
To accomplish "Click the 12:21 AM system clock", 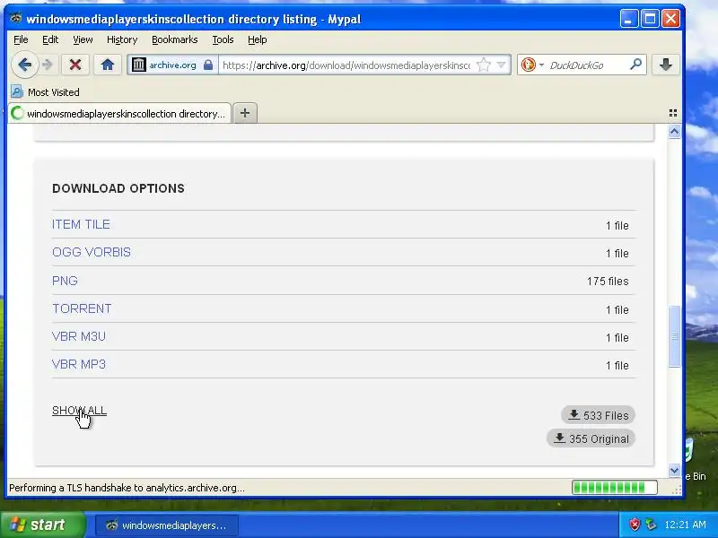I will pyautogui.click(x=685, y=525).
